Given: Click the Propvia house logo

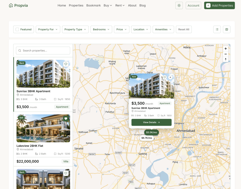Looking at the screenshot, I should tap(11, 5).
